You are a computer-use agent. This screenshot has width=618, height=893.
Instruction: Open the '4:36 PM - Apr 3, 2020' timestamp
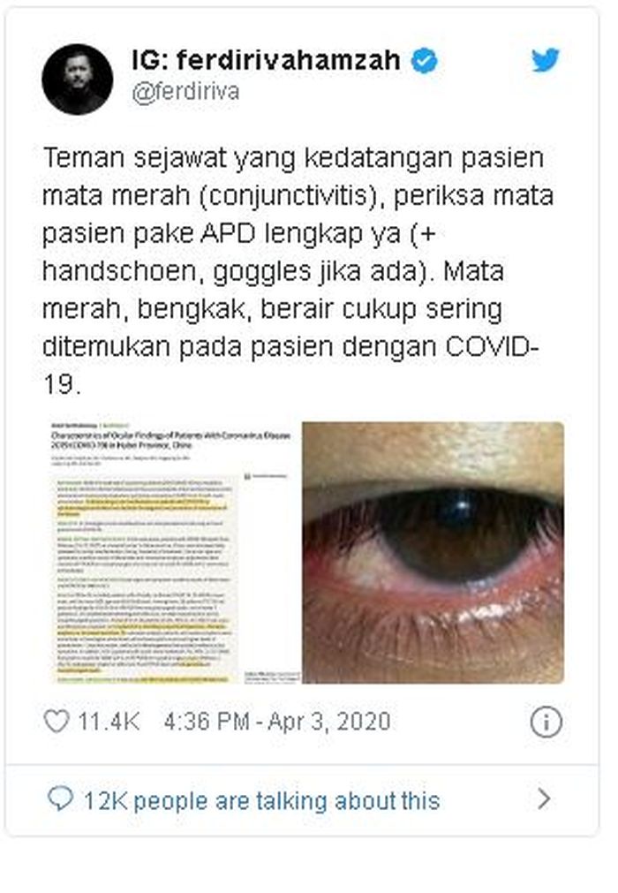[x=277, y=722]
